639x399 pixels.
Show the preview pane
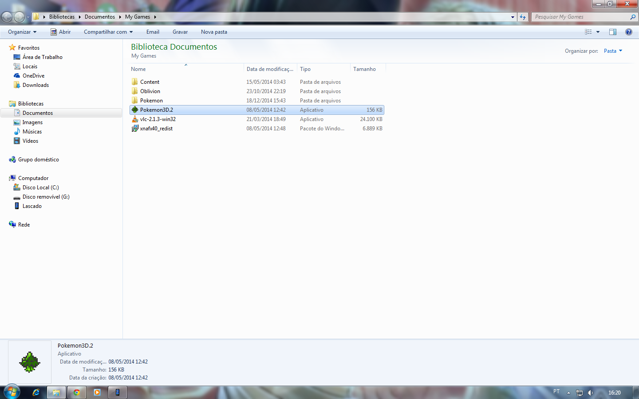pos(613,32)
